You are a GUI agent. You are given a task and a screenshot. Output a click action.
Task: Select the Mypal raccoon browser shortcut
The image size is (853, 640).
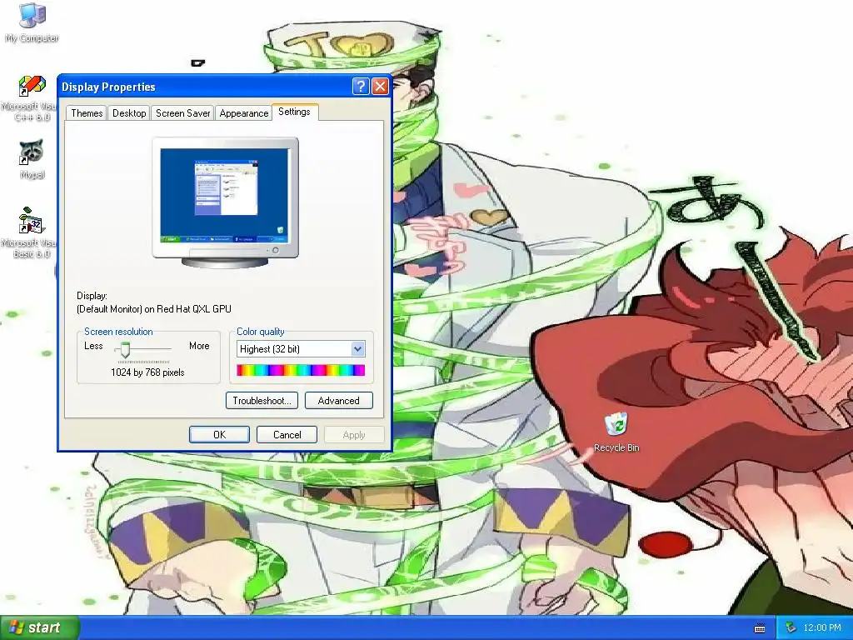click(x=32, y=159)
